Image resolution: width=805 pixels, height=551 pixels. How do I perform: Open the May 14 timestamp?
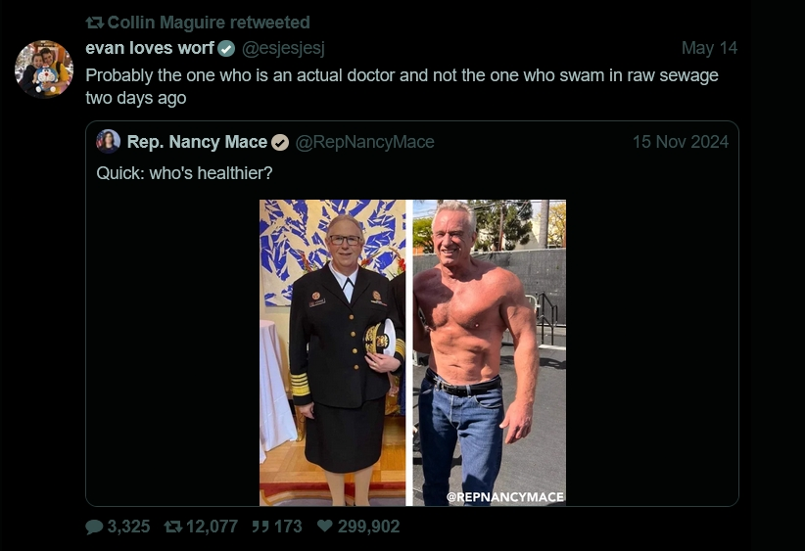[x=709, y=48]
